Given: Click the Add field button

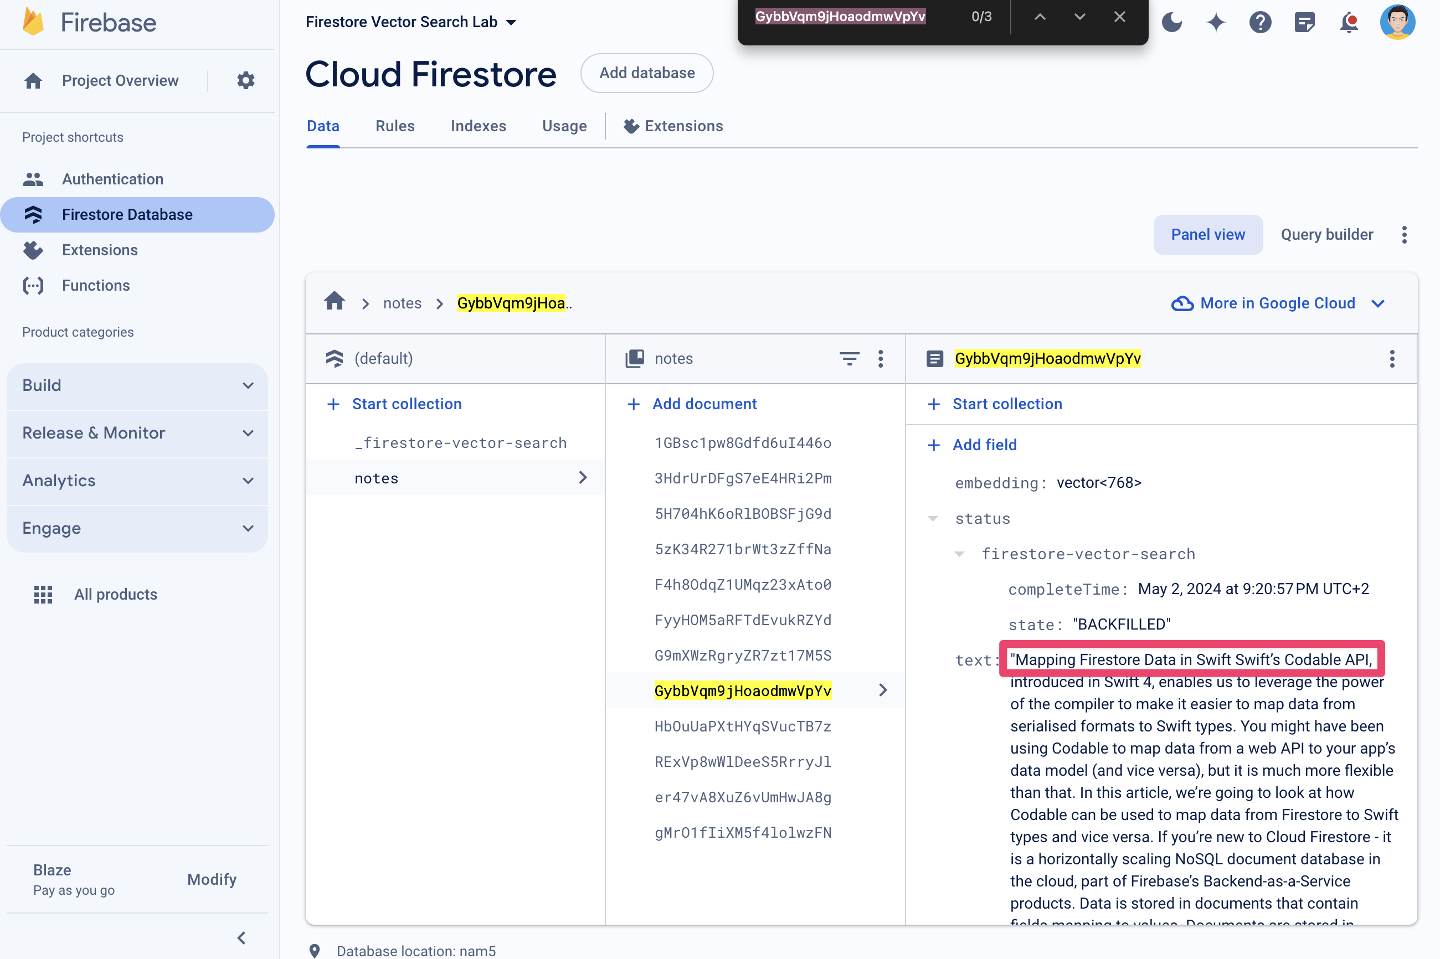Looking at the screenshot, I should coord(971,443).
